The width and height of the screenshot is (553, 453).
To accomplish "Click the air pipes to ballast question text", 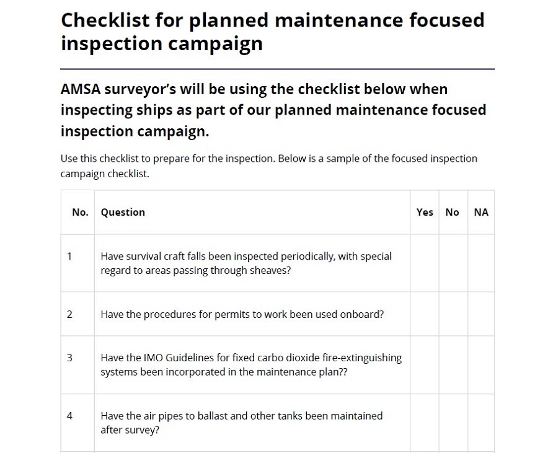I will 242,423.
